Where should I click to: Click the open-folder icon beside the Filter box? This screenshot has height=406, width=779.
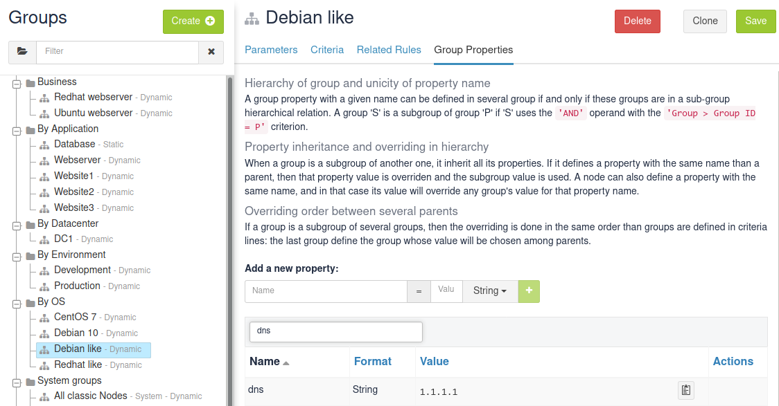pos(21,52)
